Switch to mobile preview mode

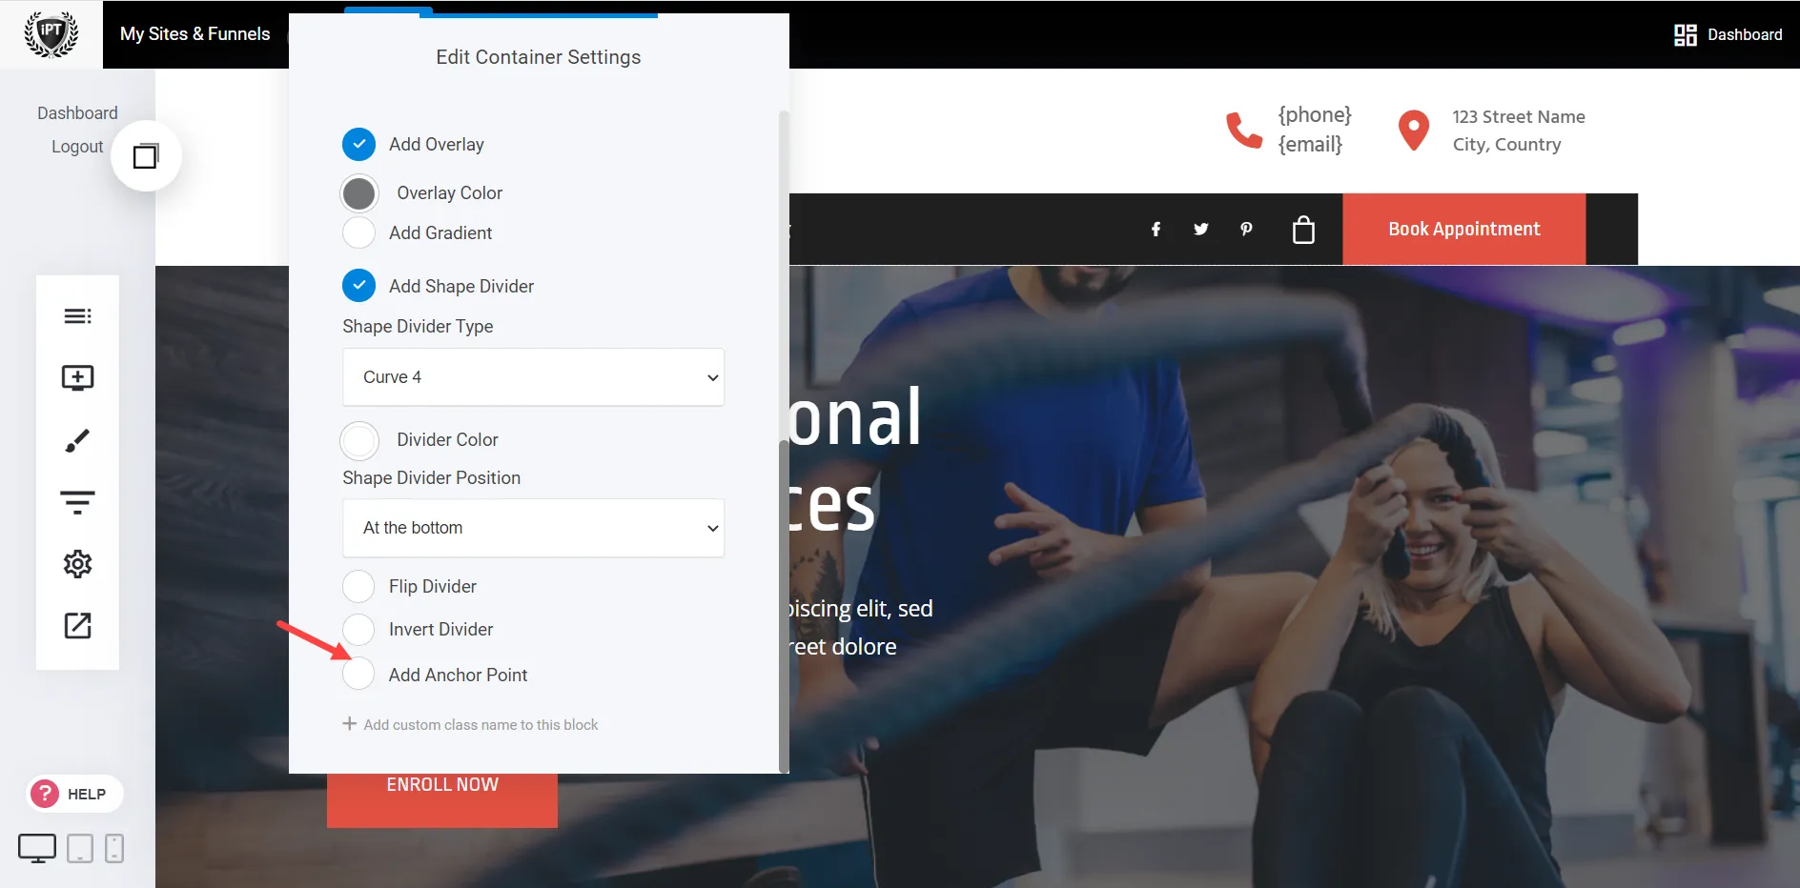(114, 848)
